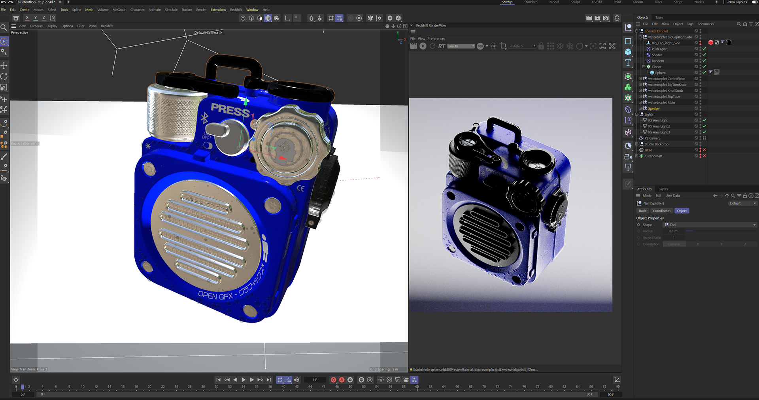Click New Layouts button
759x400 pixels.
(x=738, y=2)
